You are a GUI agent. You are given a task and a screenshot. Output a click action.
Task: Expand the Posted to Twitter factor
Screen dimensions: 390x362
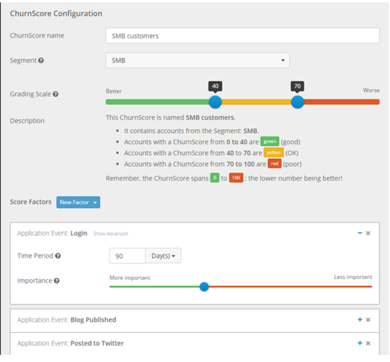point(359,343)
